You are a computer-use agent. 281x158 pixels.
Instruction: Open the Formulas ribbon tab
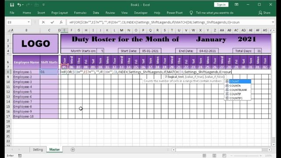coord(80,13)
